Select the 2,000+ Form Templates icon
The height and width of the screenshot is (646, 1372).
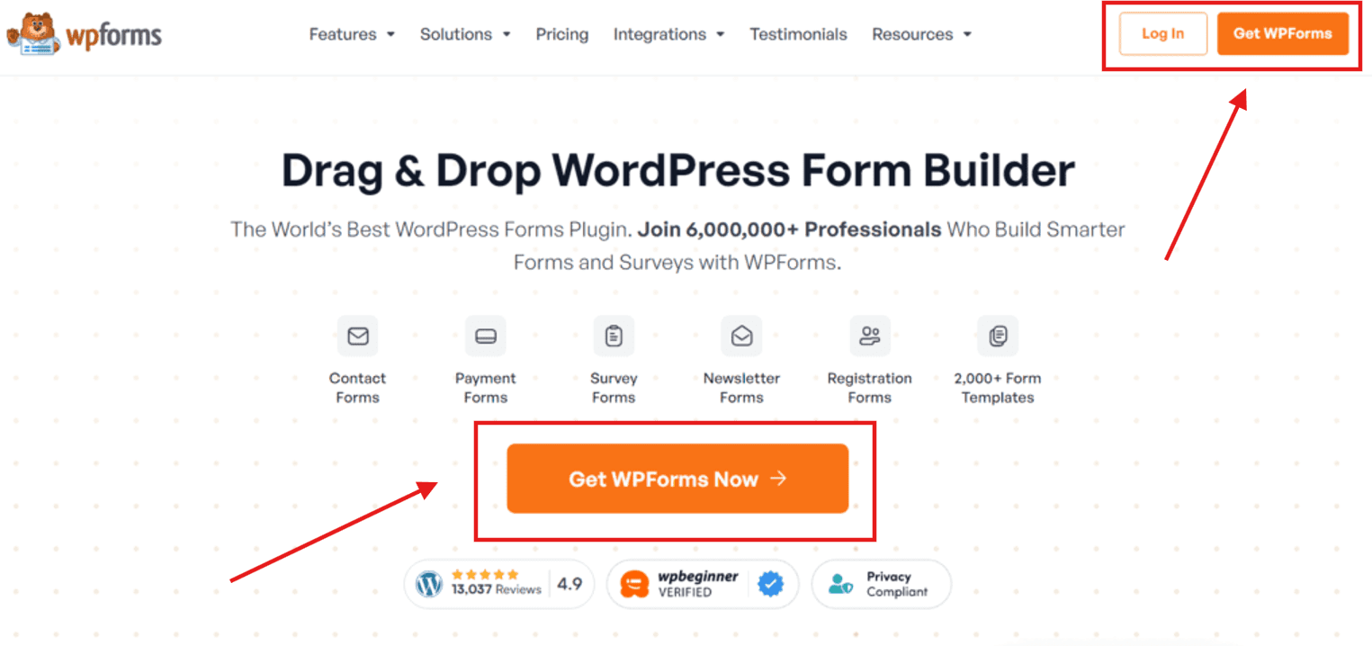(998, 336)
